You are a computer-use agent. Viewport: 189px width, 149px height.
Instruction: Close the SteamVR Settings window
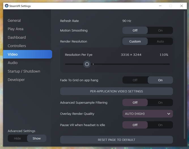(x=182, y=6)
